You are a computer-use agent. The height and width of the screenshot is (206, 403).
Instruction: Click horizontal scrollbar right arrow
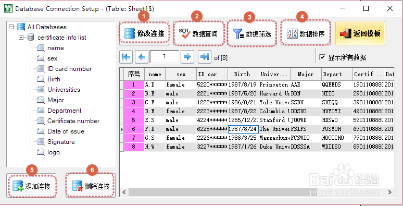click(390, 192)
